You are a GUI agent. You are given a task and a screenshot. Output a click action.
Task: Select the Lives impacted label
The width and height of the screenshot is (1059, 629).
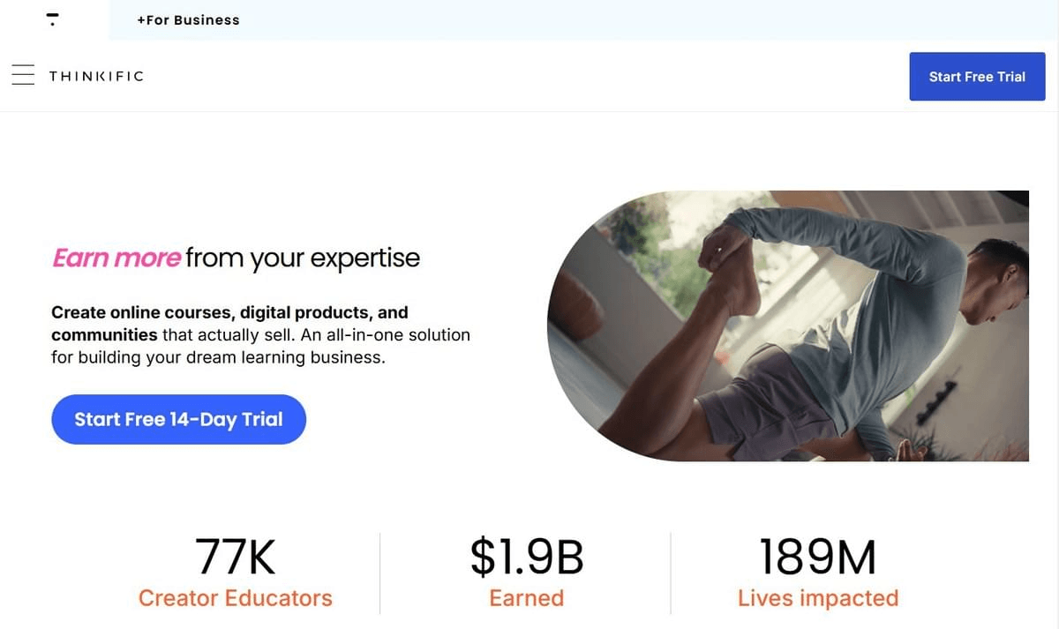click(817, 598)
